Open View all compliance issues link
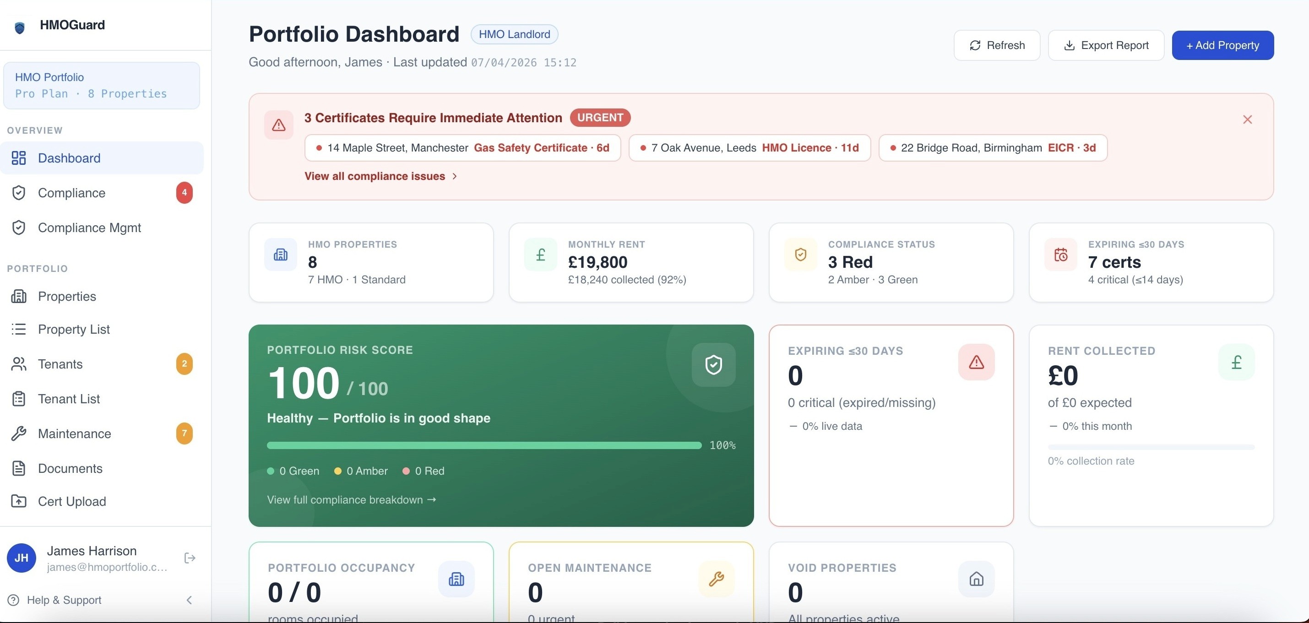The height and width of the screenshot is (623, 1309). point(381,176)
